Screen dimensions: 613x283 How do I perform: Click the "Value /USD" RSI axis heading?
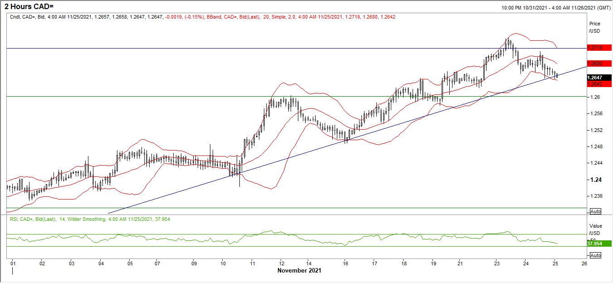(x=594, y=229)
